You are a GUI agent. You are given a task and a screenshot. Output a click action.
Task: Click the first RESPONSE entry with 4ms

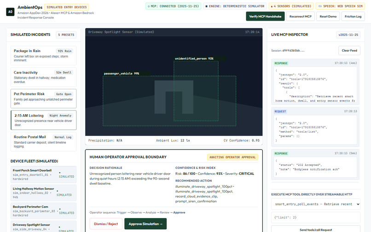click(x=315, y=81)
